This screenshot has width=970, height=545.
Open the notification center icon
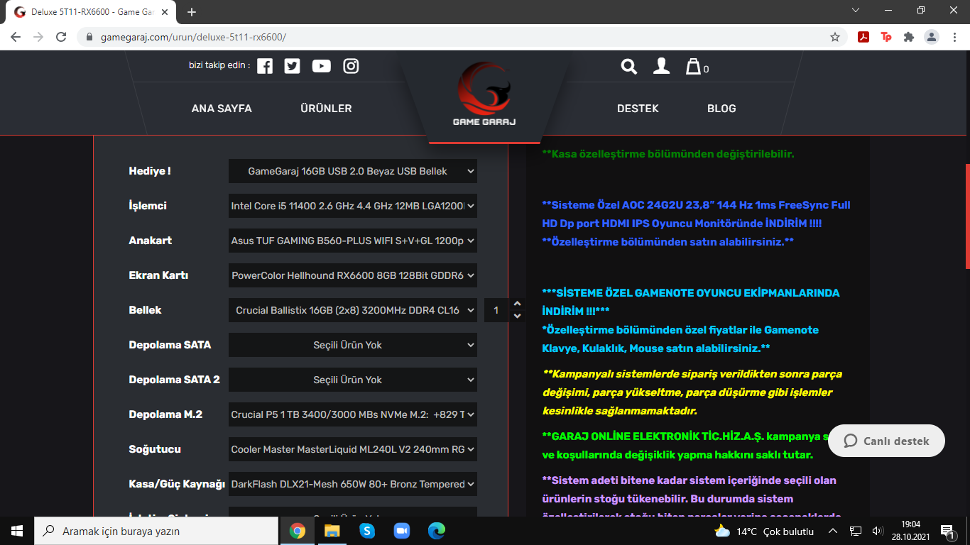[x=947, y=531]
